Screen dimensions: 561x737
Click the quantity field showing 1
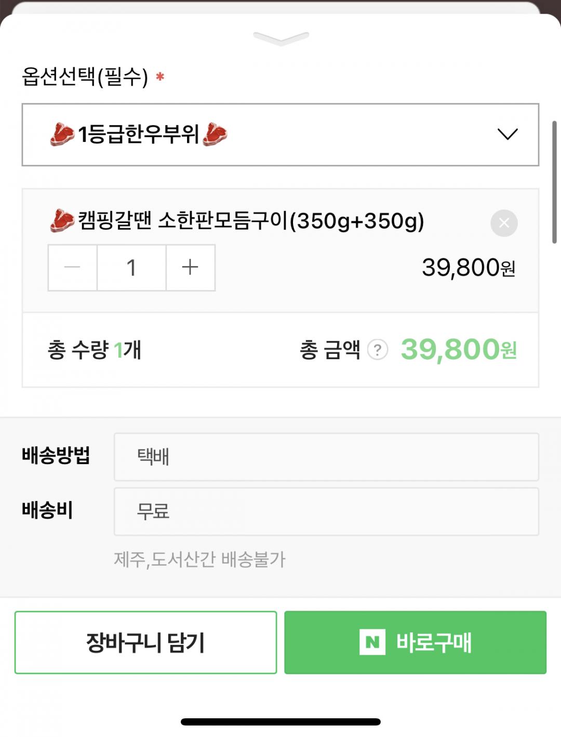point(131,268)
